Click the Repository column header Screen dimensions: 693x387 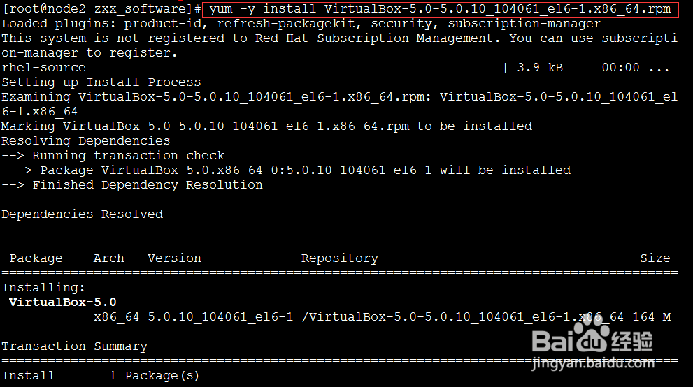coord(340,258)
